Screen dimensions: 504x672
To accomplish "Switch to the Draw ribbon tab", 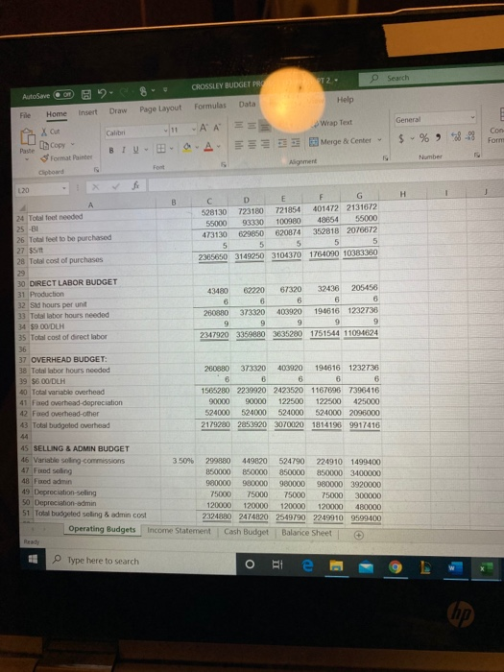I will click(x=118, y=110).
